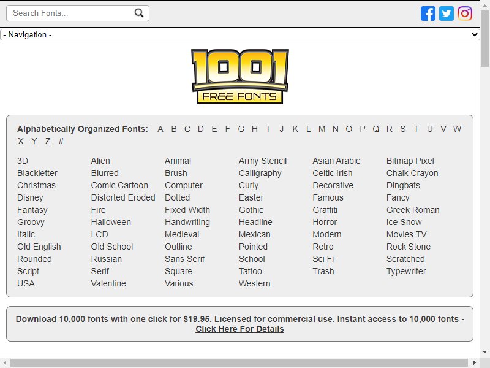Open fonts starting with letter A
490x368 pixels.
click(x=160, y=129)
